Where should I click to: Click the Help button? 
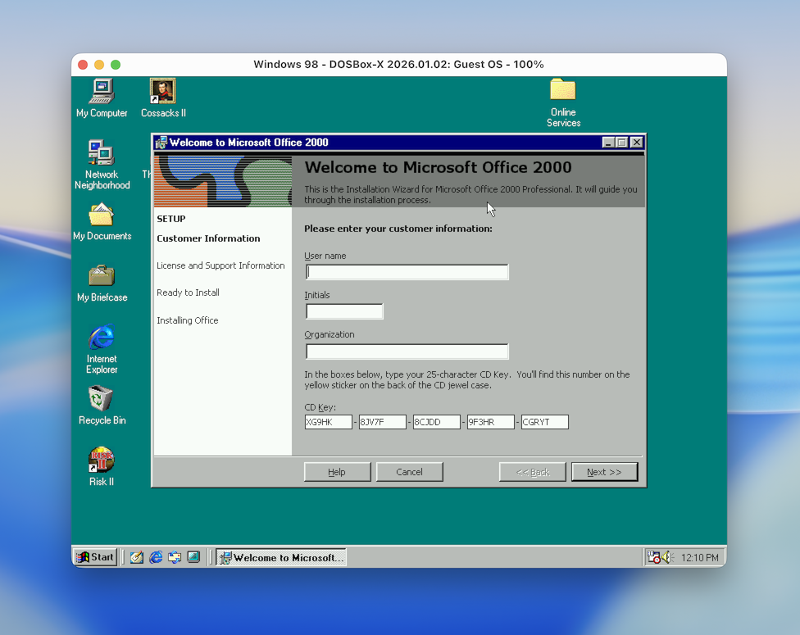tap(337, 472)
